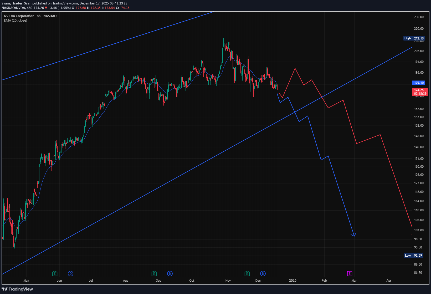Click the red 174.25 current price label
The image size is (431, 294).
point(419,90)
